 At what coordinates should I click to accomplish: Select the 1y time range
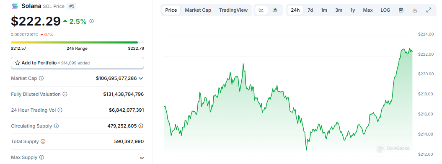coord(353,10)
